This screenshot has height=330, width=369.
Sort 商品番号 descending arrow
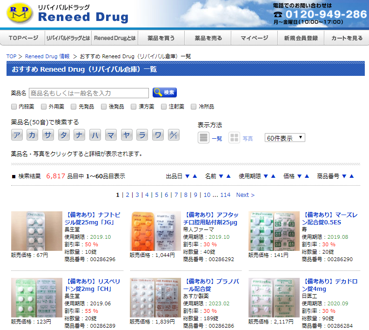pos(344,176)
